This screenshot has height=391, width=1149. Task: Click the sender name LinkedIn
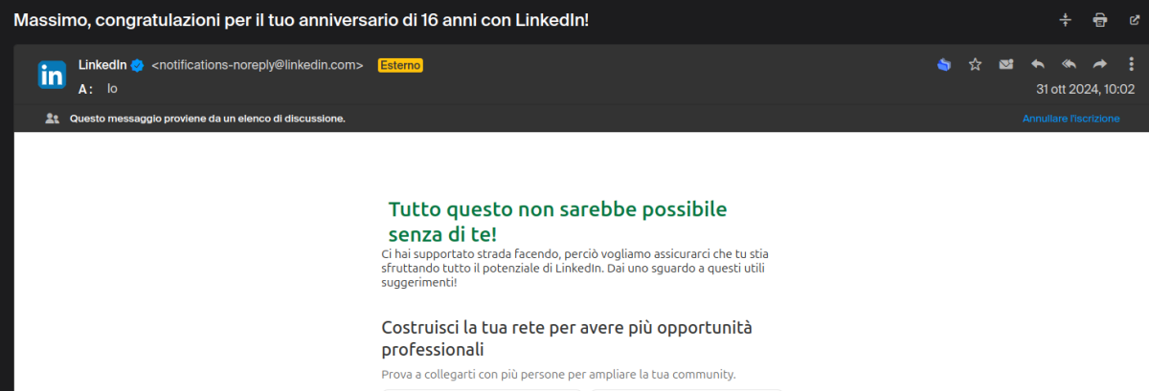[x=102, y=65]
